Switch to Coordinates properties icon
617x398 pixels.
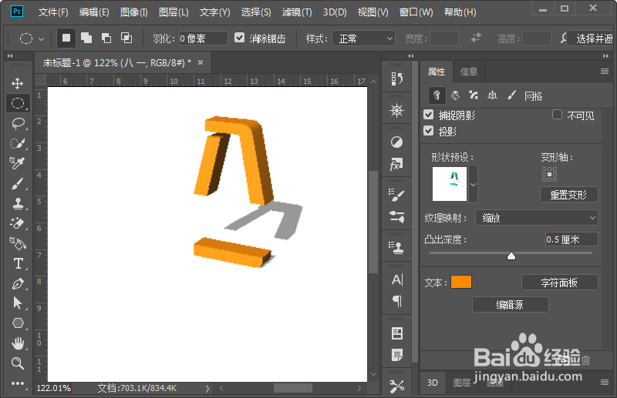[492, 95]
